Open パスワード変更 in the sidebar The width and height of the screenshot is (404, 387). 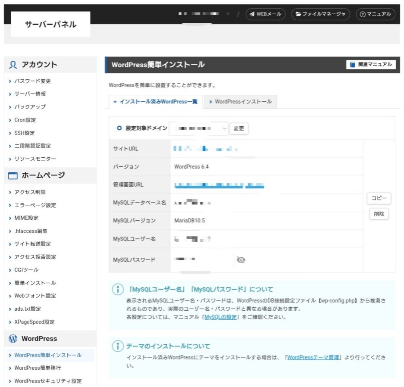click(x=32, y=81)
